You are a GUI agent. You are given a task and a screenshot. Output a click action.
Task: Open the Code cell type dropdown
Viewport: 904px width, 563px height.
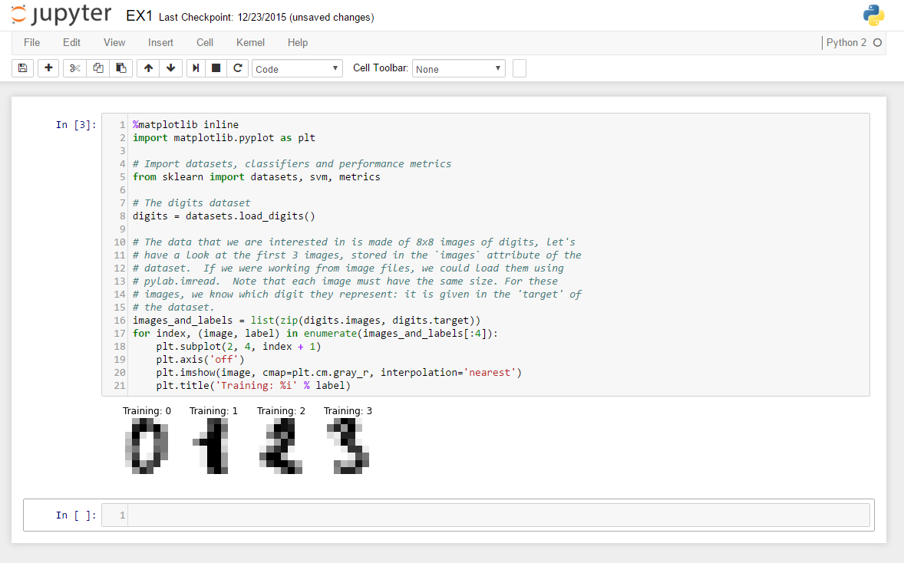(x=297, y=69)
